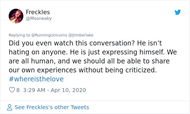This screenshot has width=190, height=114.
Task: Click the person icon beside See Freckles's
Action: 10,107
